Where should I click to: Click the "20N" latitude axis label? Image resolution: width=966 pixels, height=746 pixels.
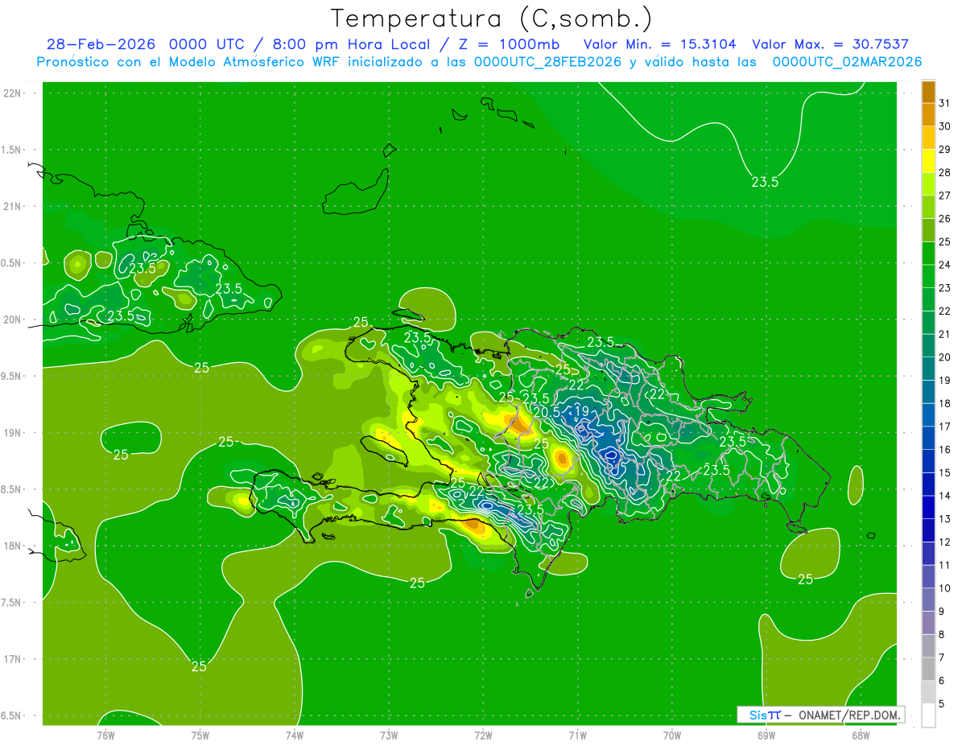pos(12,320)
